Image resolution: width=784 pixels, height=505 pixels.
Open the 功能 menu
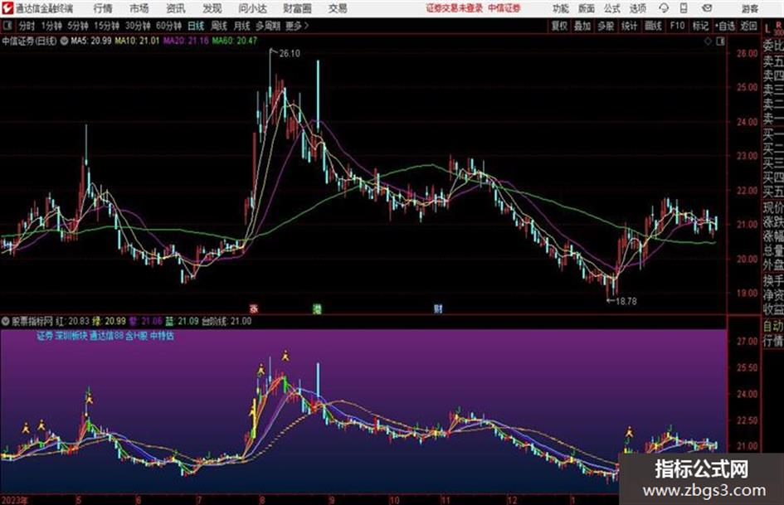(x=561, y=9)
